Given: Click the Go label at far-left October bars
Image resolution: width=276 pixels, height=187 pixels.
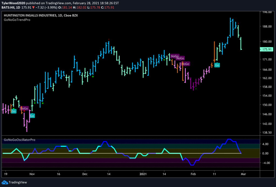Looking at the screenshot, I should [x=13, y=111].
